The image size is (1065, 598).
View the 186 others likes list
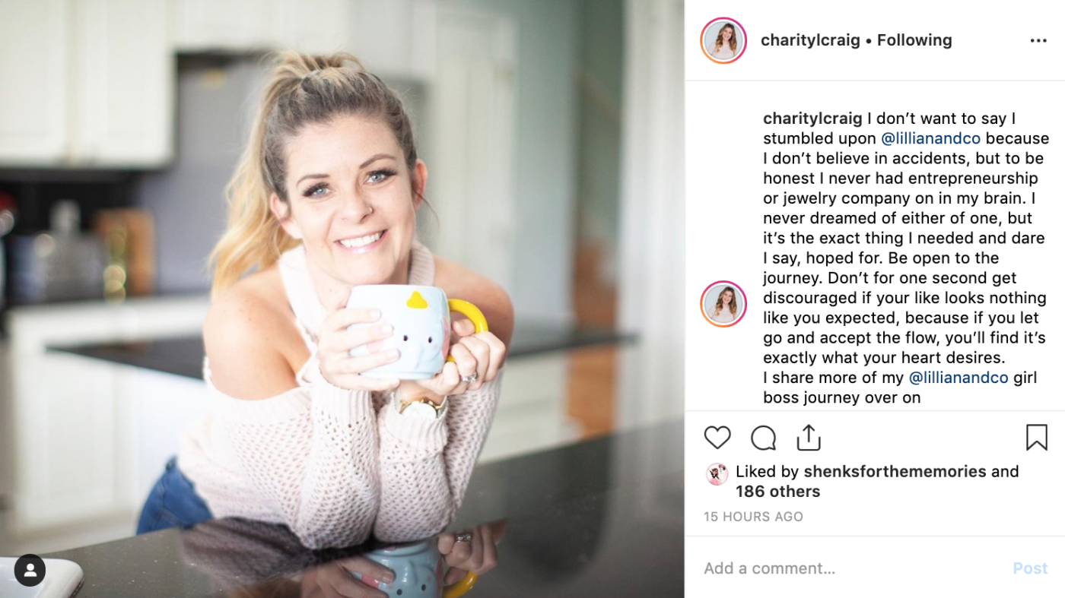pos(777,492)
